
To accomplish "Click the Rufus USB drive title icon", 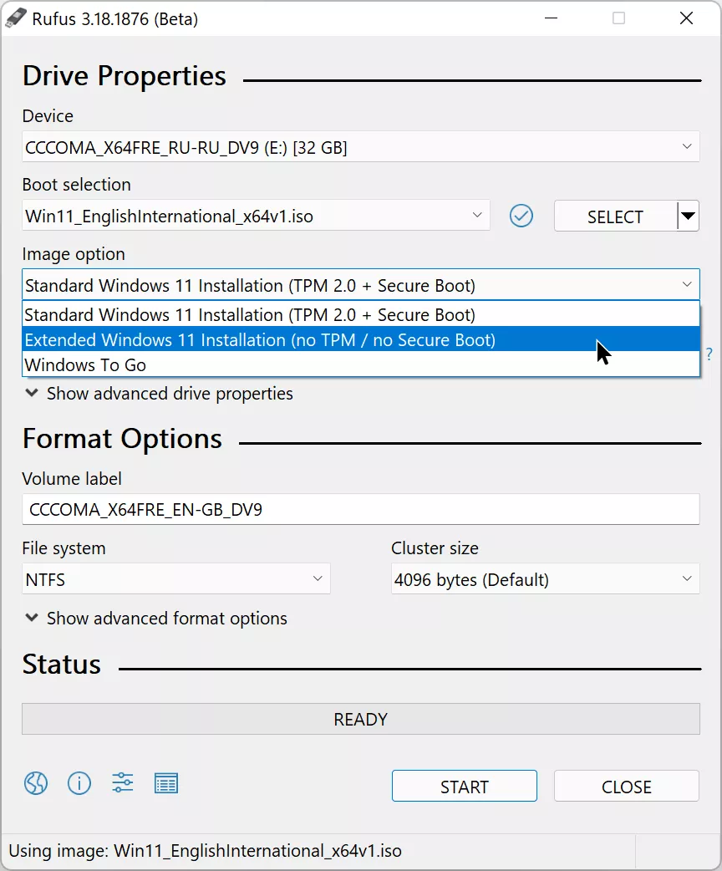I will point(16,18).
